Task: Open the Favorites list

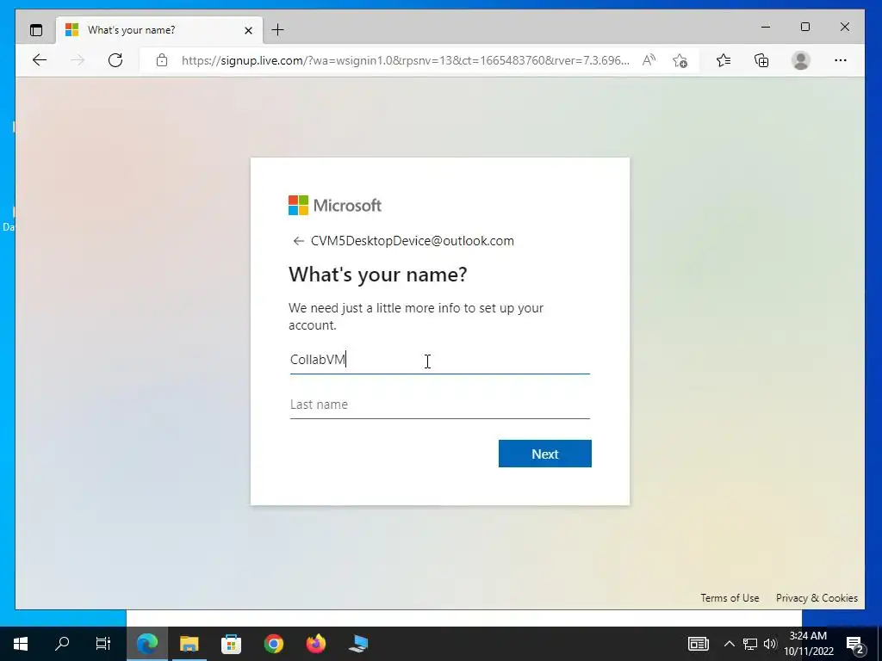Action: 724,60
